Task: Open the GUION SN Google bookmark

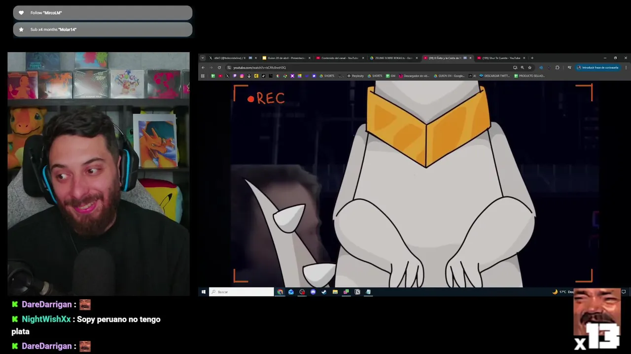Action: [x=449, y=76]
